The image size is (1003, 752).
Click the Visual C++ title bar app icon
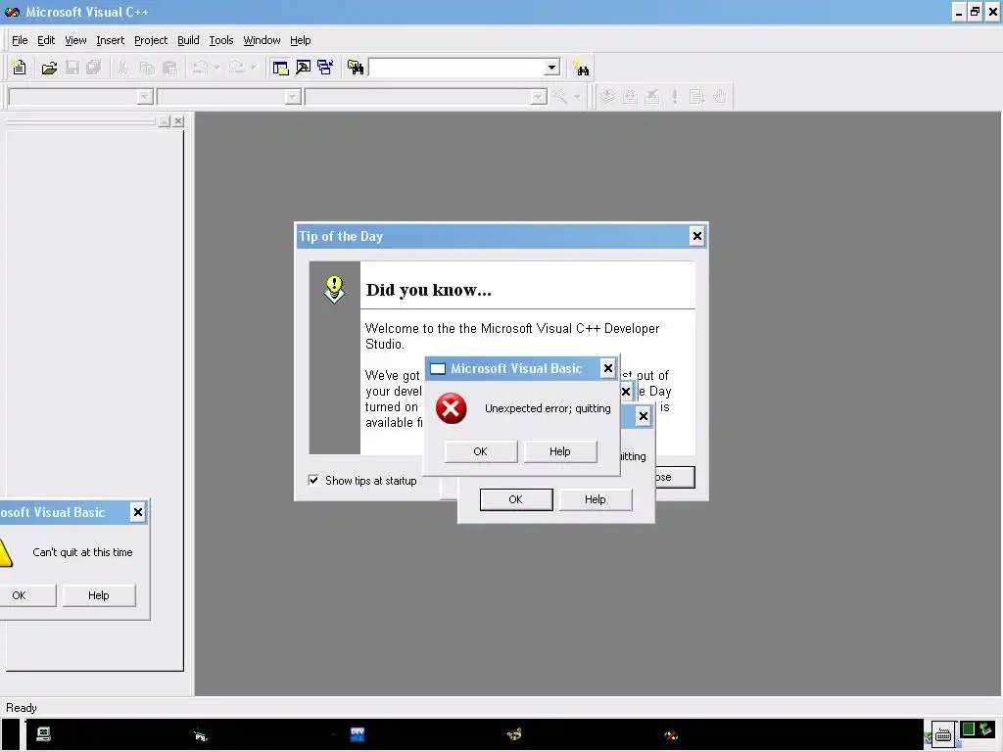click(x=12, y=12)
